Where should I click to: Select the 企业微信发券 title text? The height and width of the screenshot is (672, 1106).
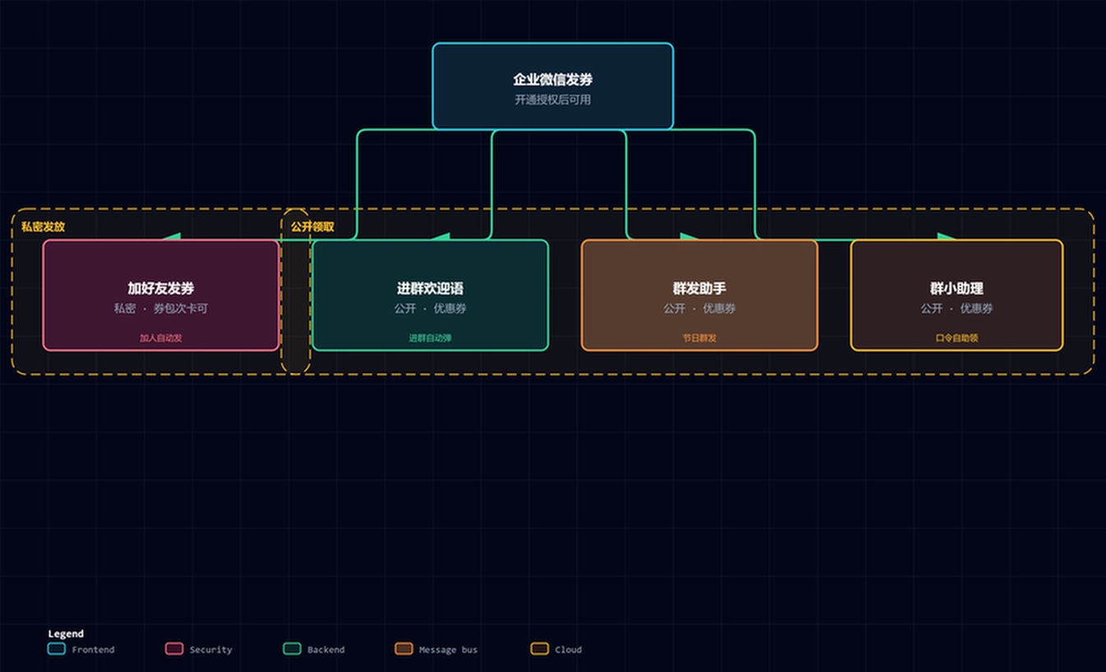click(553, 80)
